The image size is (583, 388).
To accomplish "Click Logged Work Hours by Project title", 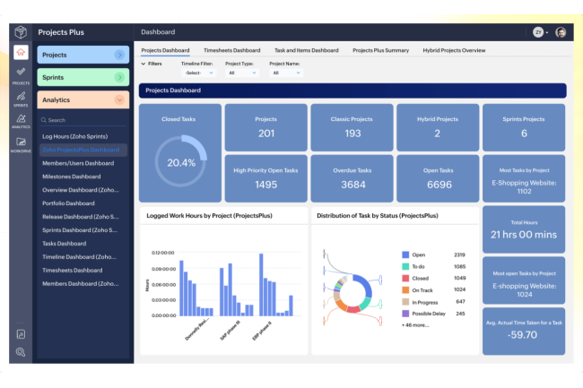I will [x=209, y=215].
